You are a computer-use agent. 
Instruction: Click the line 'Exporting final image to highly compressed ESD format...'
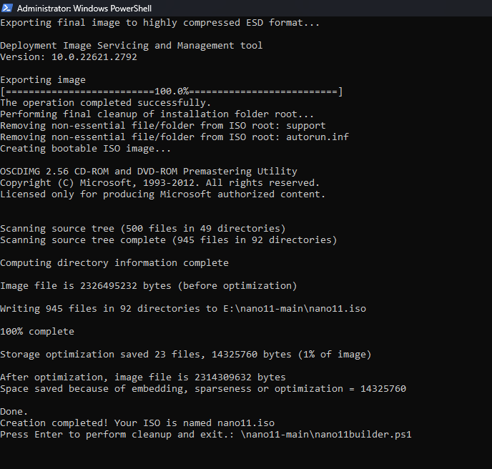[x=159, y=23]
